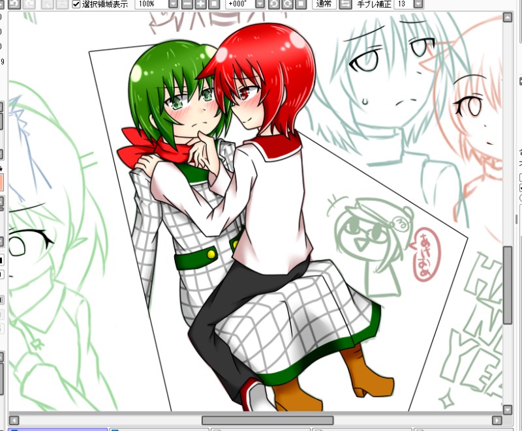This screenshot has height=431, width=522.
Task: Toggle the 選択領域表示 checkbox
Action: (x=76, y=4)
